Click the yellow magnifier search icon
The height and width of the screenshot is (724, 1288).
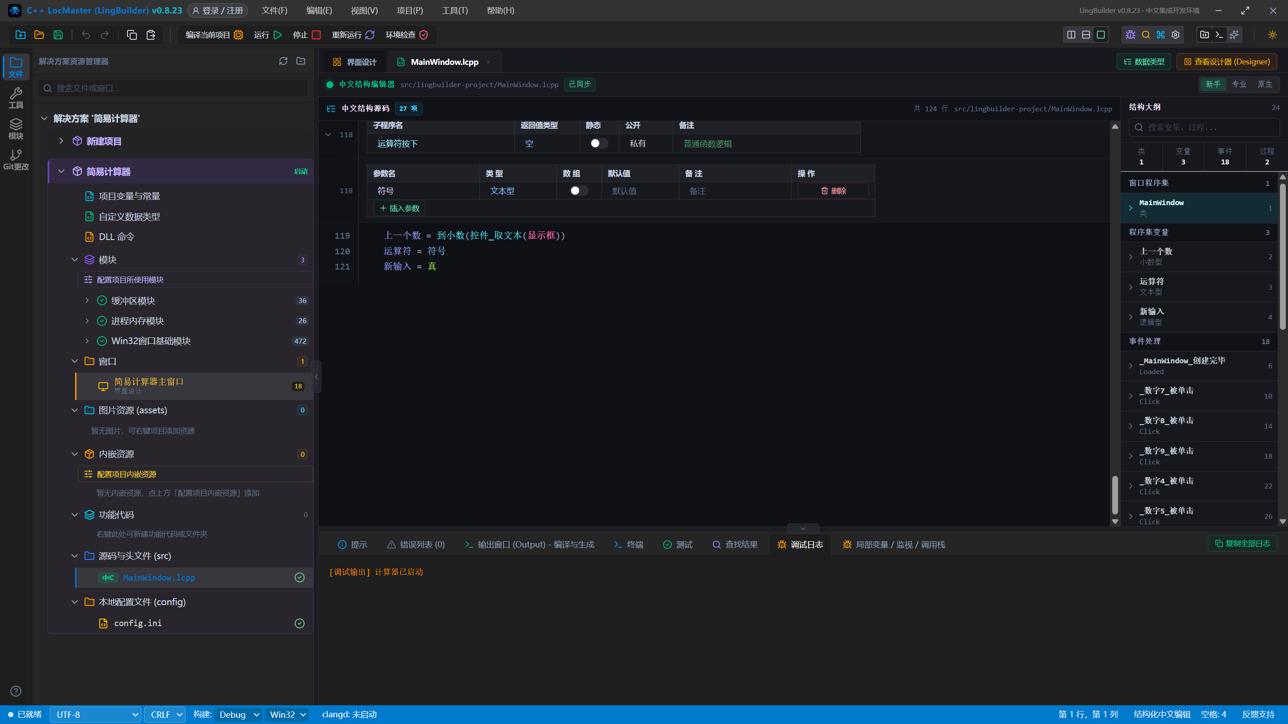click(1146, 34)
